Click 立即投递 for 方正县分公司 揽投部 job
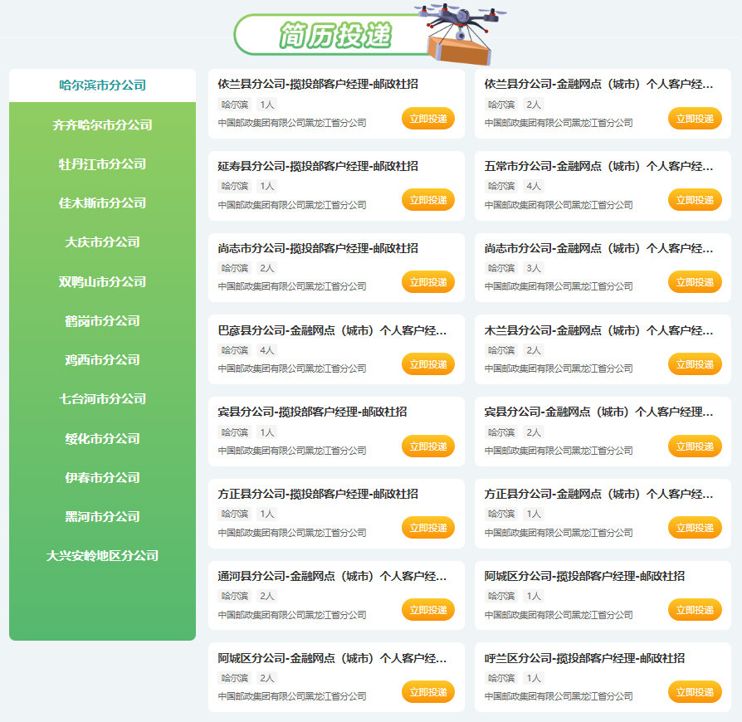The image size is (742, 722). [428, 528]
